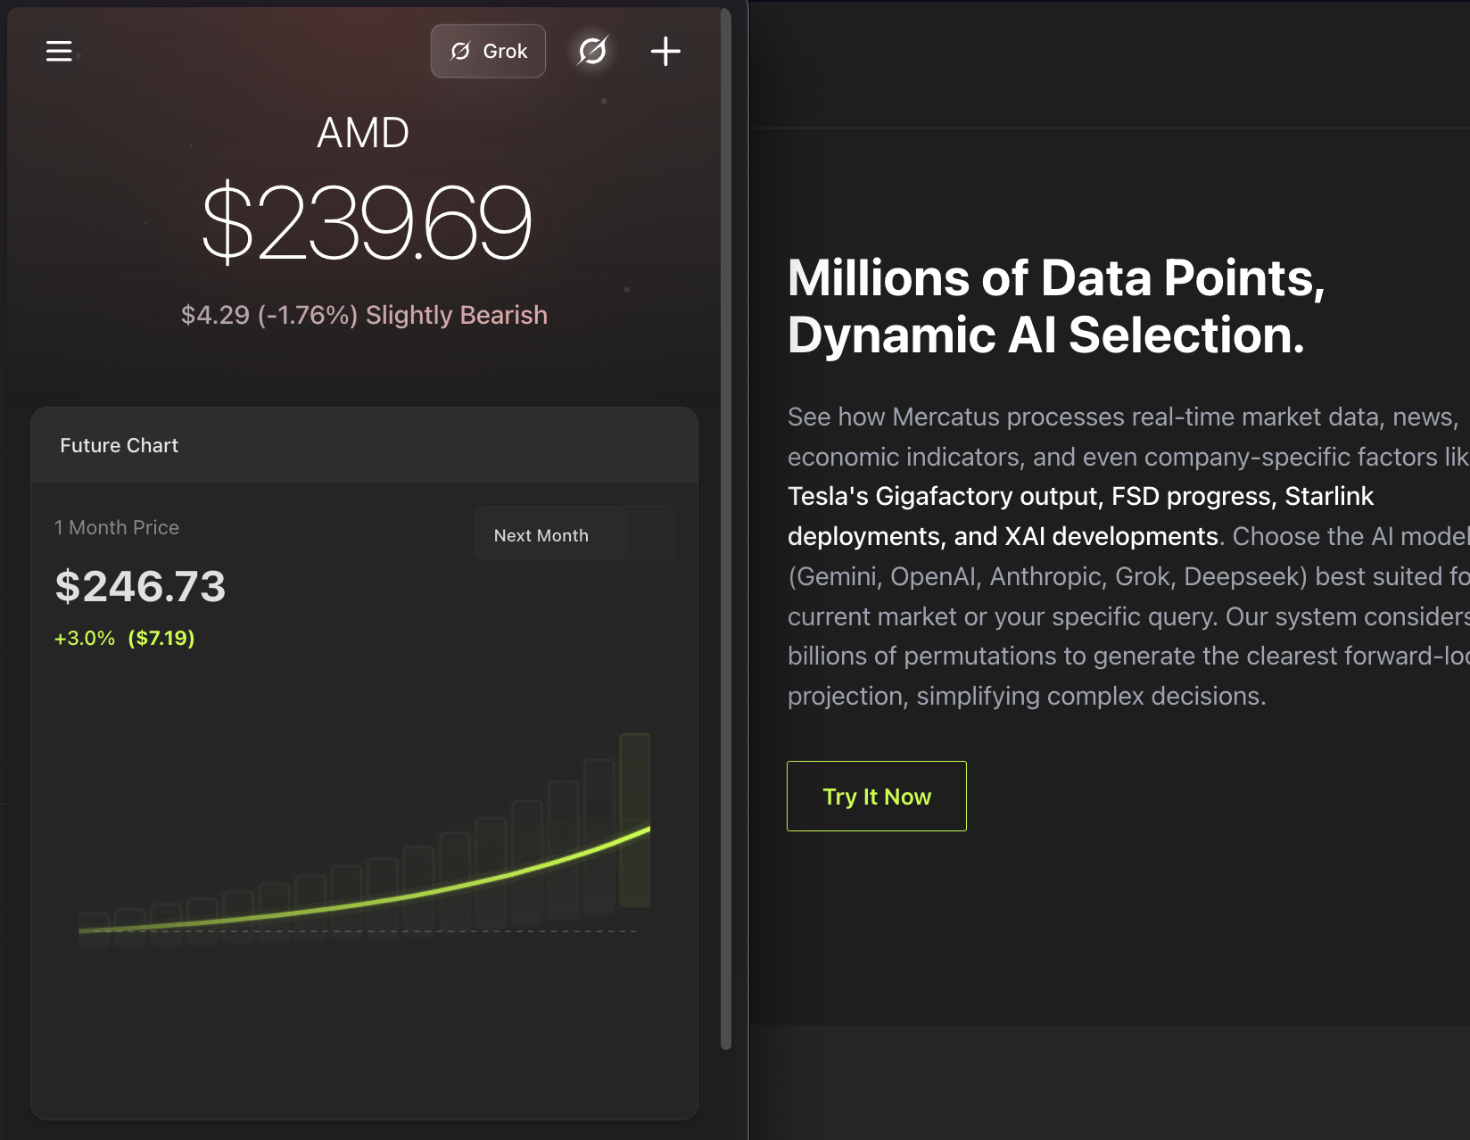Click the $246.73 forecast price
Image resolution: width=1470 pixels, height=1140 pixels.
[141, 586]
